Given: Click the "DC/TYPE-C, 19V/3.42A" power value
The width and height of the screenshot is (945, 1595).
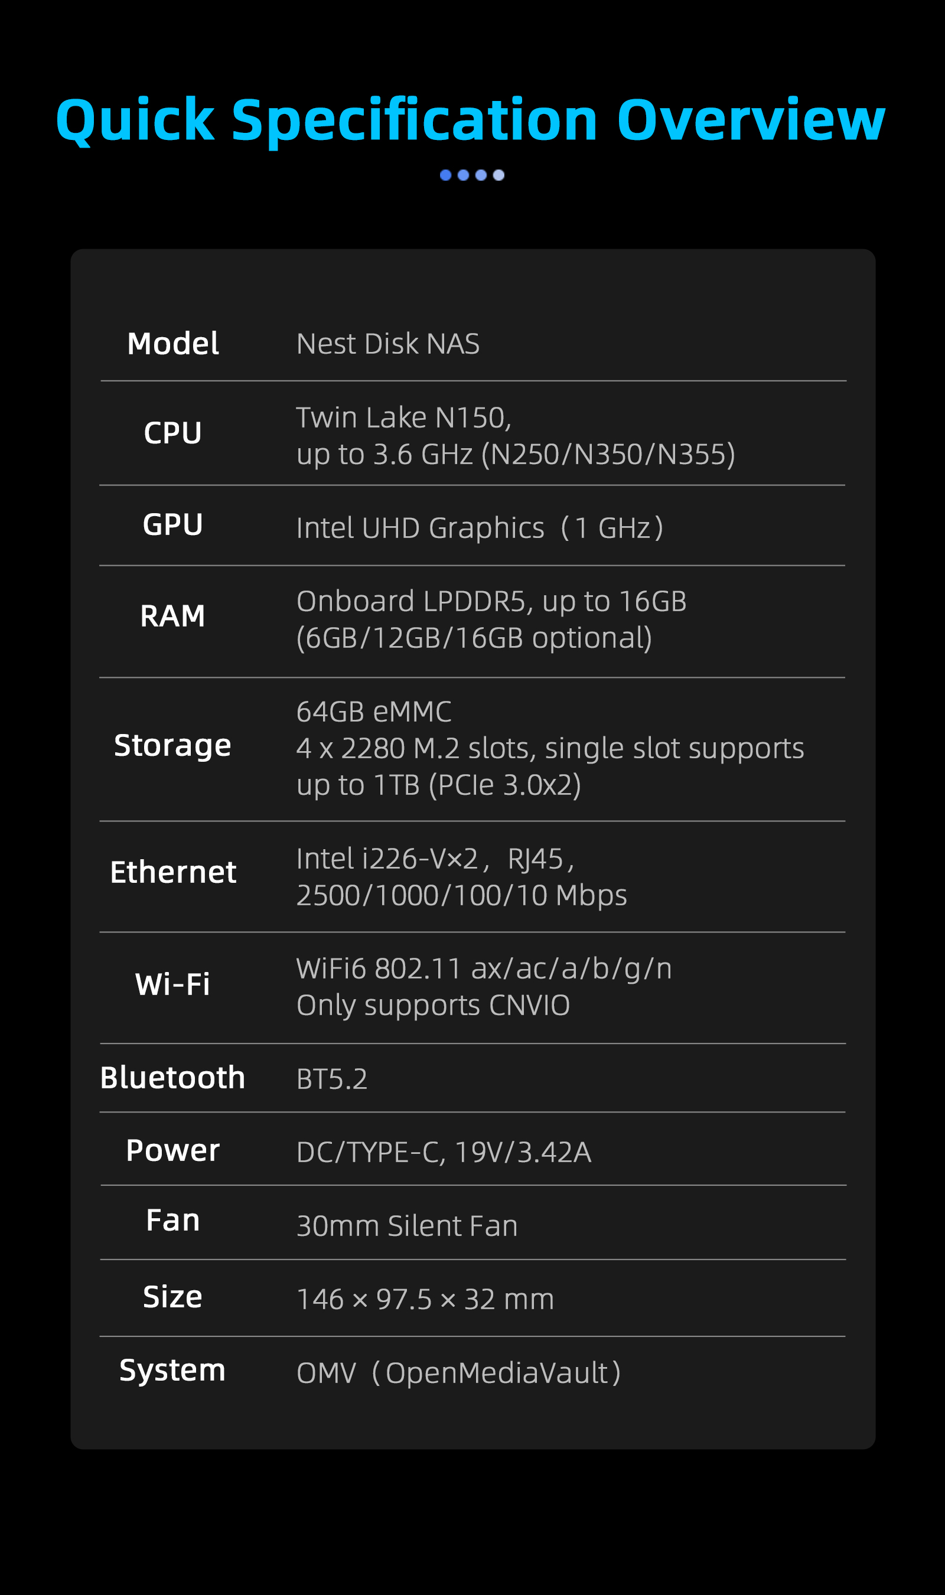Looking at the screenshot, I should coord(444,1153).
